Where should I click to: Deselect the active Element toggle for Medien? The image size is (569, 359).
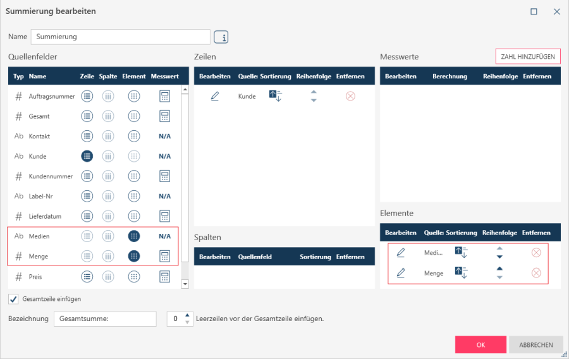(133, 236)
